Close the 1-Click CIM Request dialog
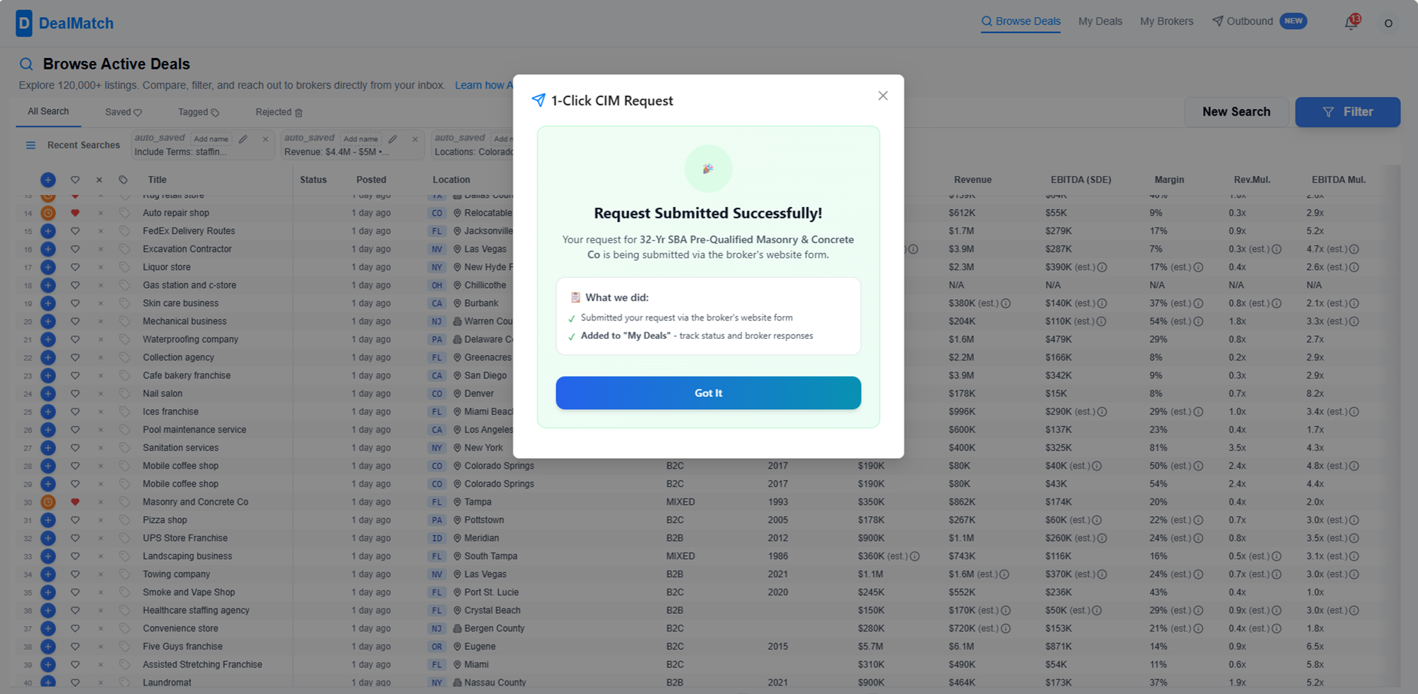 [882, 96]
